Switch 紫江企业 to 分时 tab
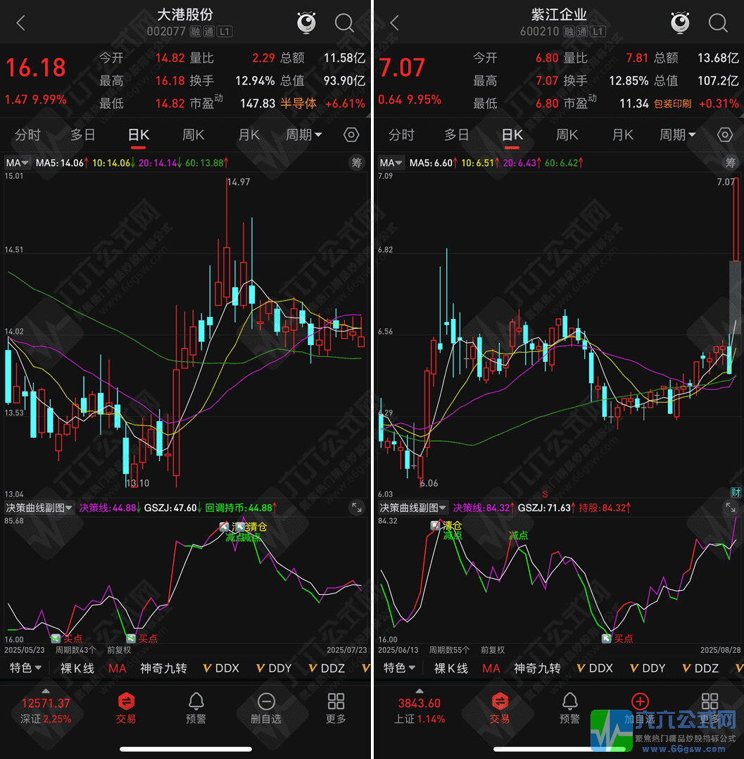Image resolution: width=744 pixels, height=759 pixels. click(x=401, y=134)
